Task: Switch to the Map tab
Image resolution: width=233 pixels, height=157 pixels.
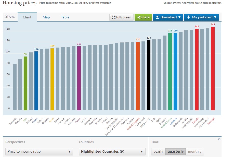Action: click(x=46, y=17)
